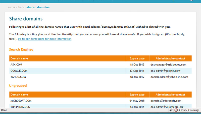Click Search Engines Administrative contact header

pos(170,58)
